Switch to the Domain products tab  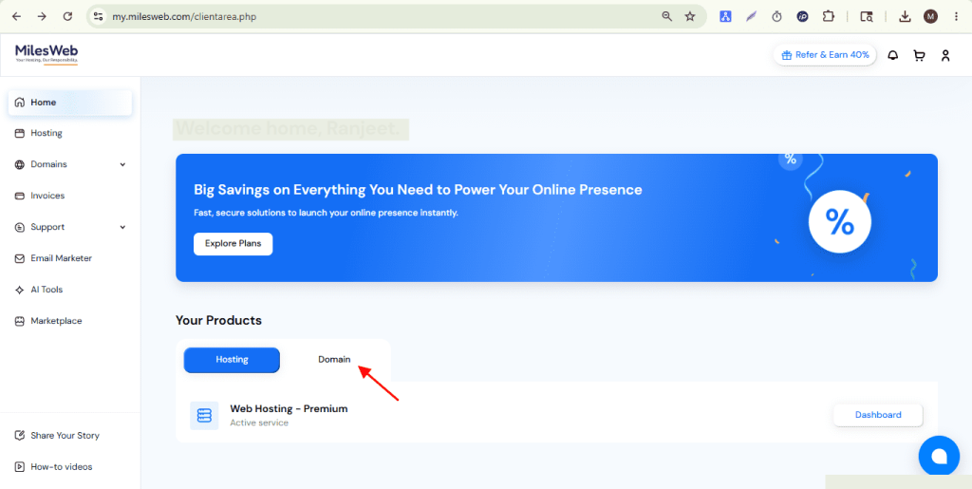pos(335,360)
